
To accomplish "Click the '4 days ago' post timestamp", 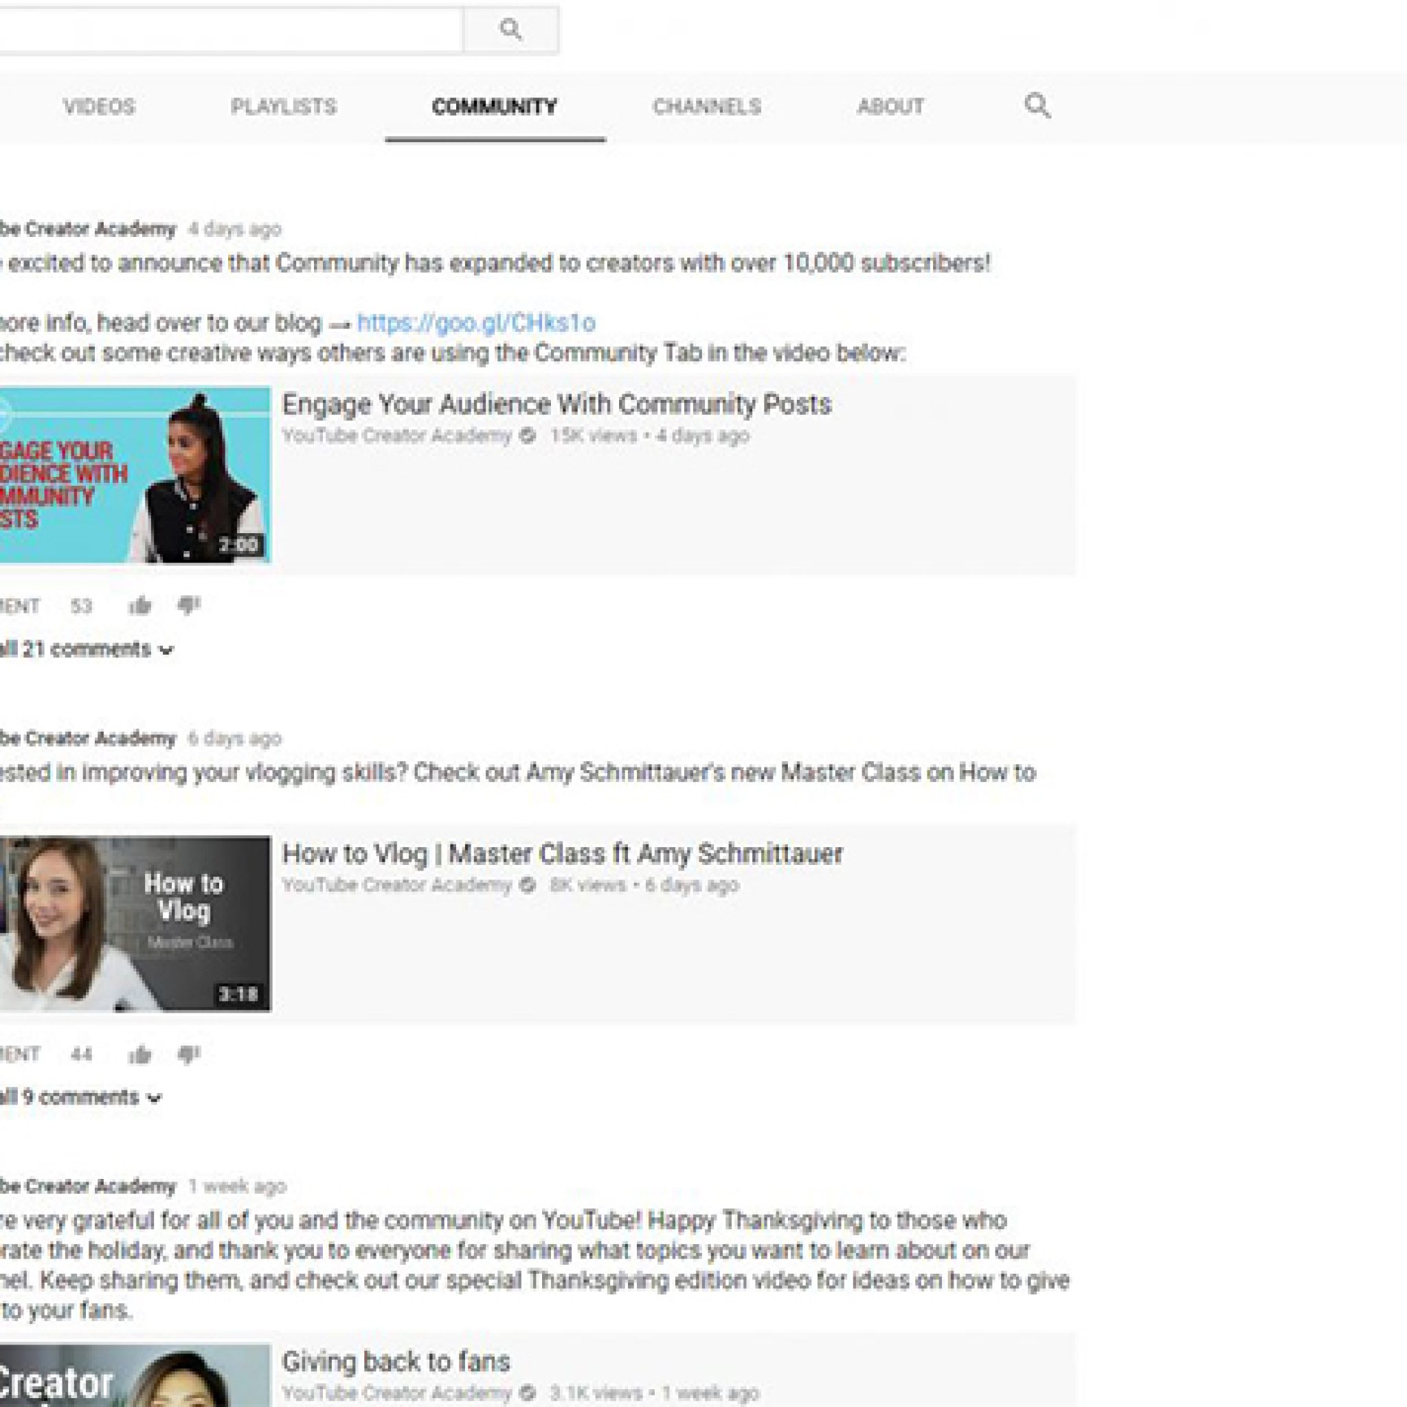I will 234,229.
